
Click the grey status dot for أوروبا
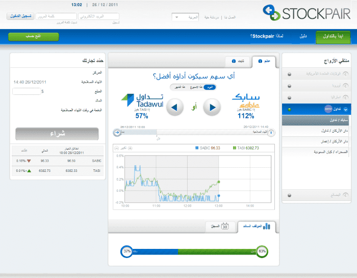tap(289, 86)
